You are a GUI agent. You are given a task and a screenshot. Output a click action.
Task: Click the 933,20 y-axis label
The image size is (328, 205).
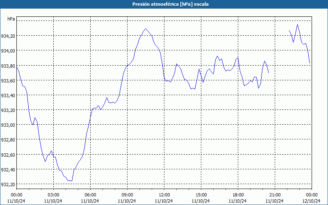8,110
